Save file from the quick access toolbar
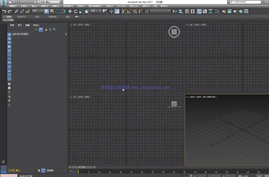The height and width of the screenshot is (177, 269). pyautogui.click(x=18, y=2)
